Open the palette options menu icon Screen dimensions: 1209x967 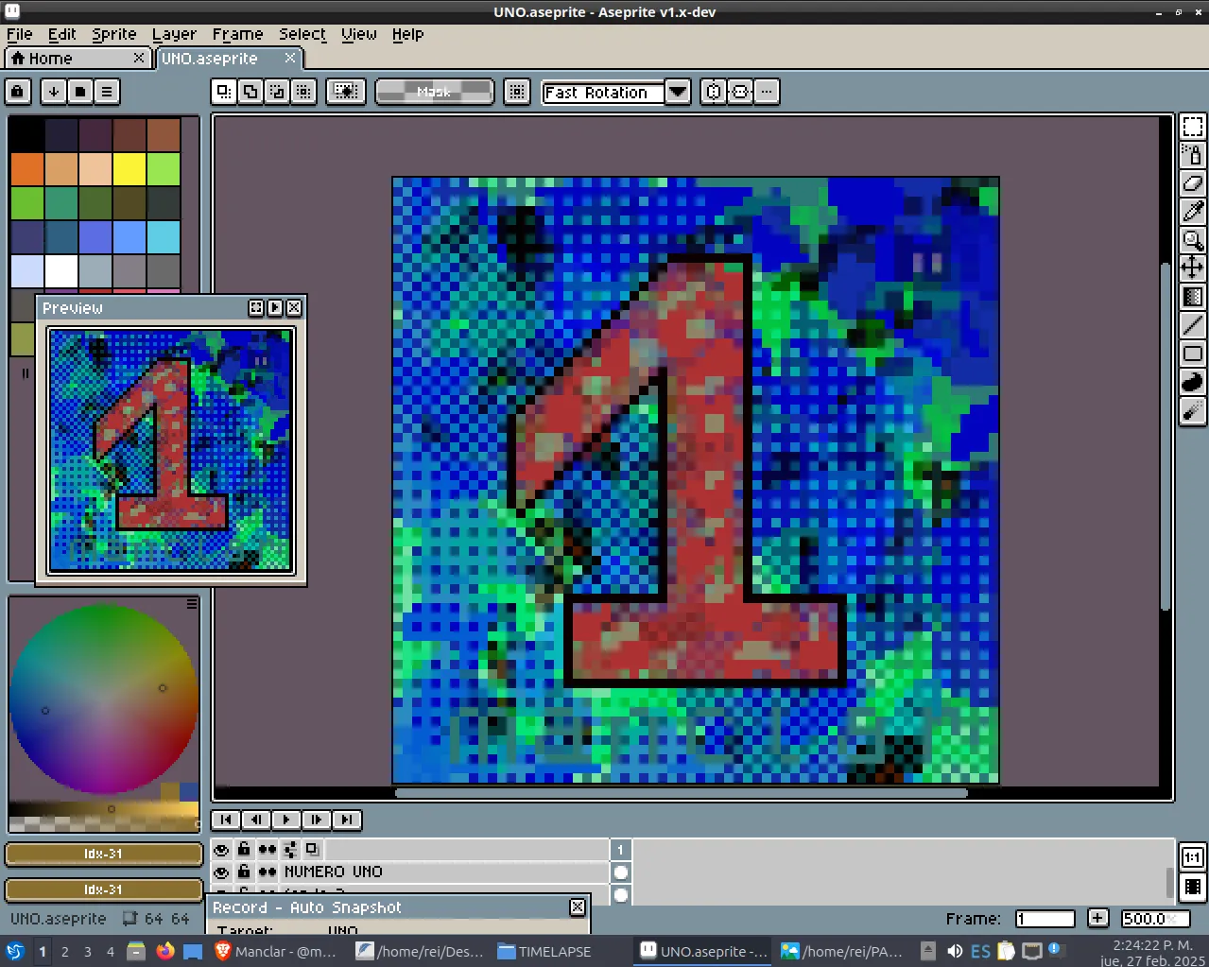[x=107, y=92]
